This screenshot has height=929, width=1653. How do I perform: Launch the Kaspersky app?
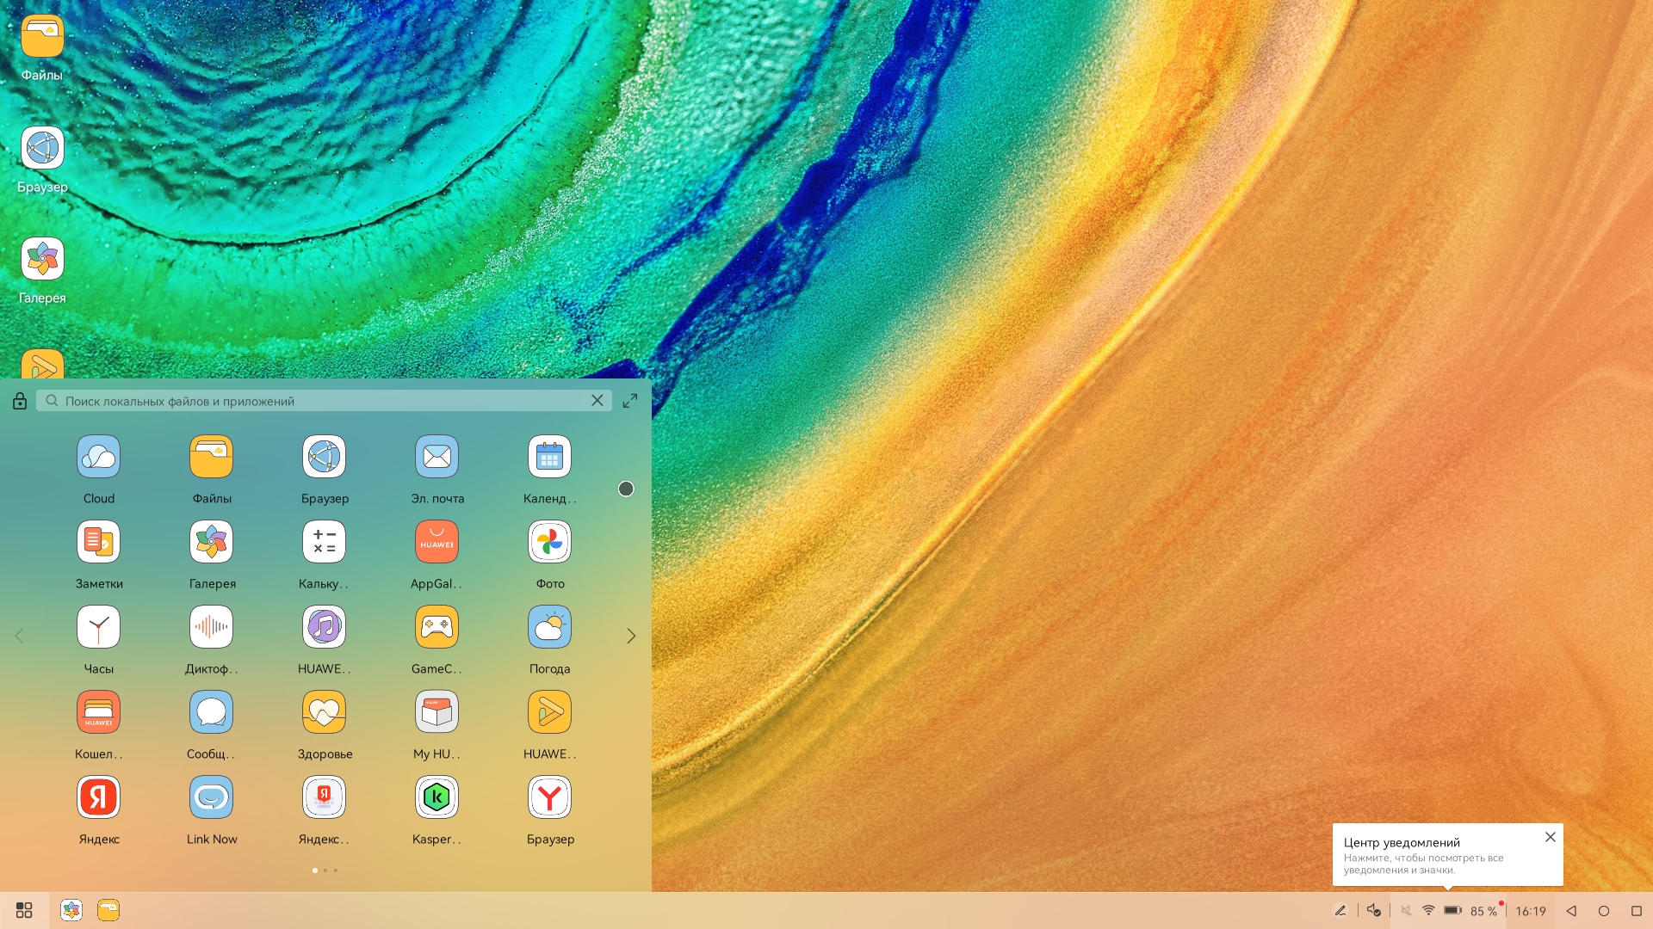(436, 798)
